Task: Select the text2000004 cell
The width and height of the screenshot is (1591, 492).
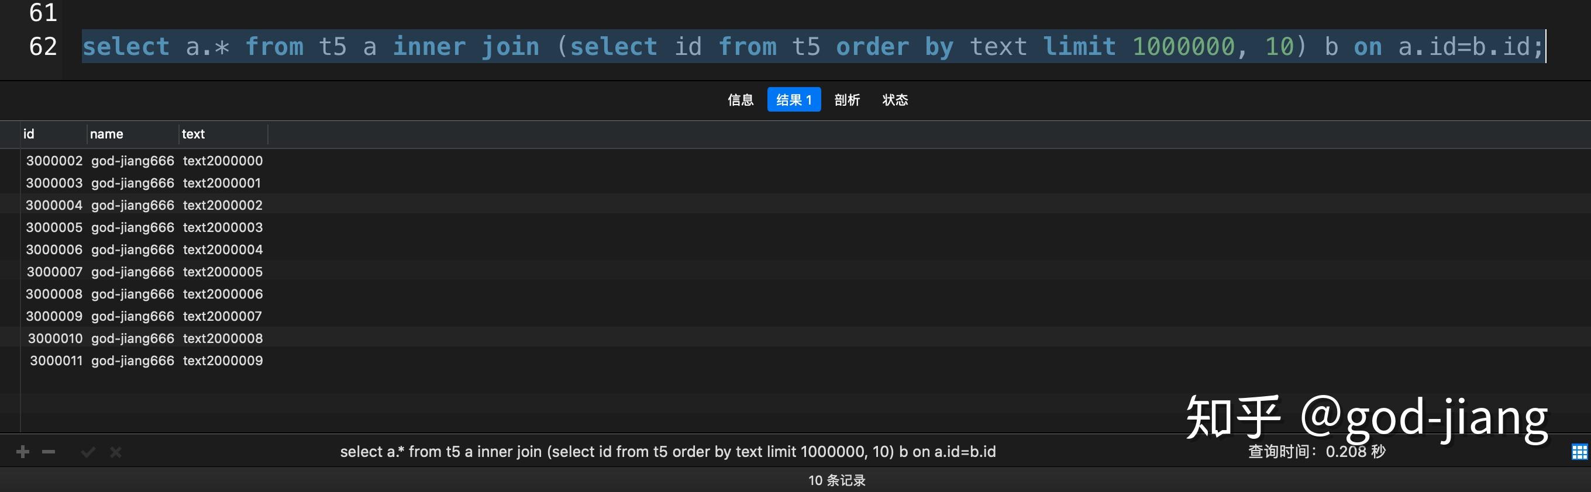Action: click(x=222, y=250)
